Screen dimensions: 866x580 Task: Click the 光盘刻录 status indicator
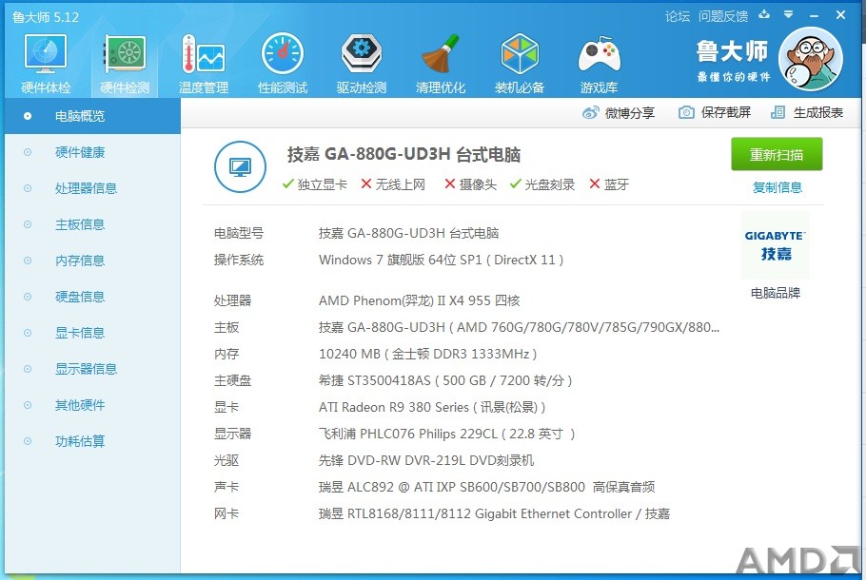(541, 184)
